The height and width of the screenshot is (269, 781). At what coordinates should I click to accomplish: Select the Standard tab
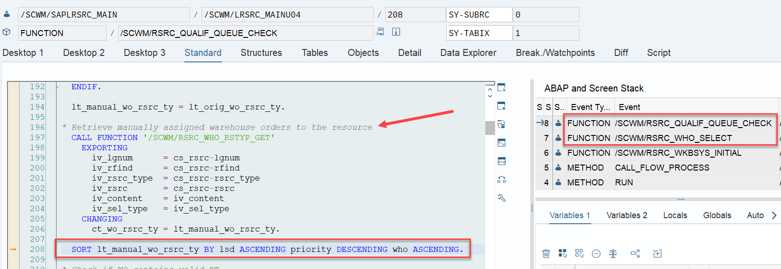click(x=203, y=53)
